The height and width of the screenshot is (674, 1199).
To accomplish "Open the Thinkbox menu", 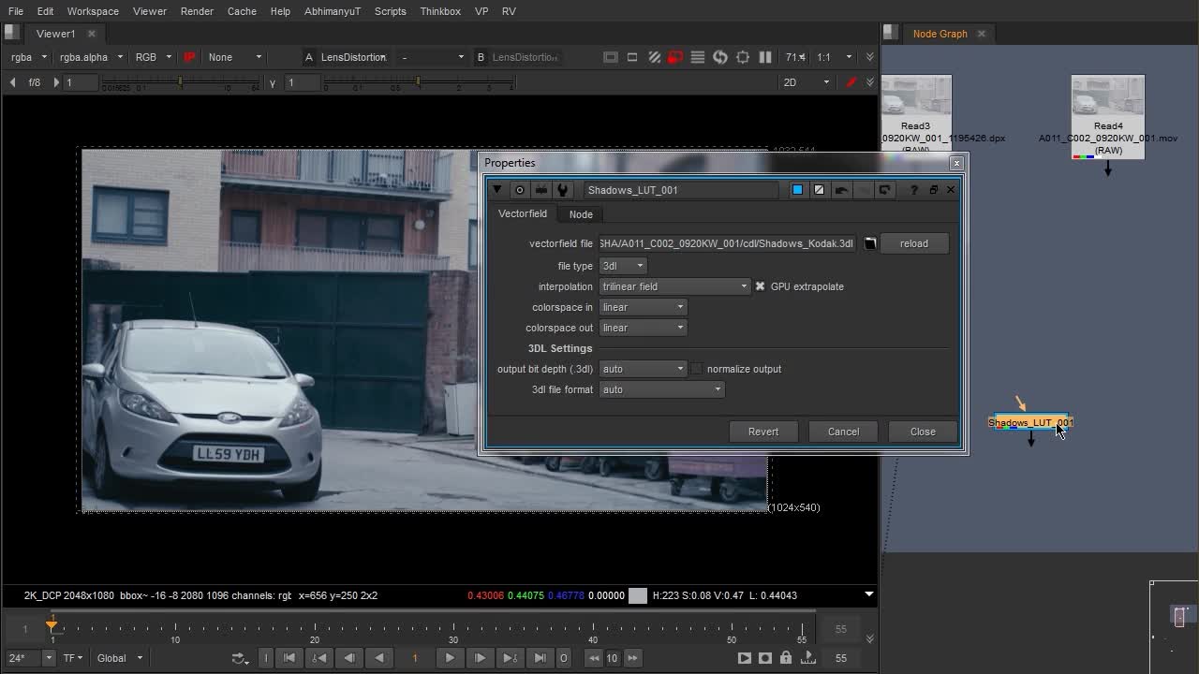I will [x=440, y=11].
